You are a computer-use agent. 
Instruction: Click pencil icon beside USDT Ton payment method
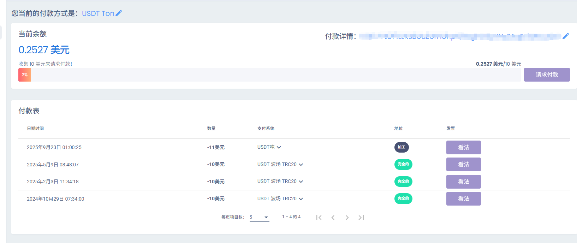tap(119, 13)
